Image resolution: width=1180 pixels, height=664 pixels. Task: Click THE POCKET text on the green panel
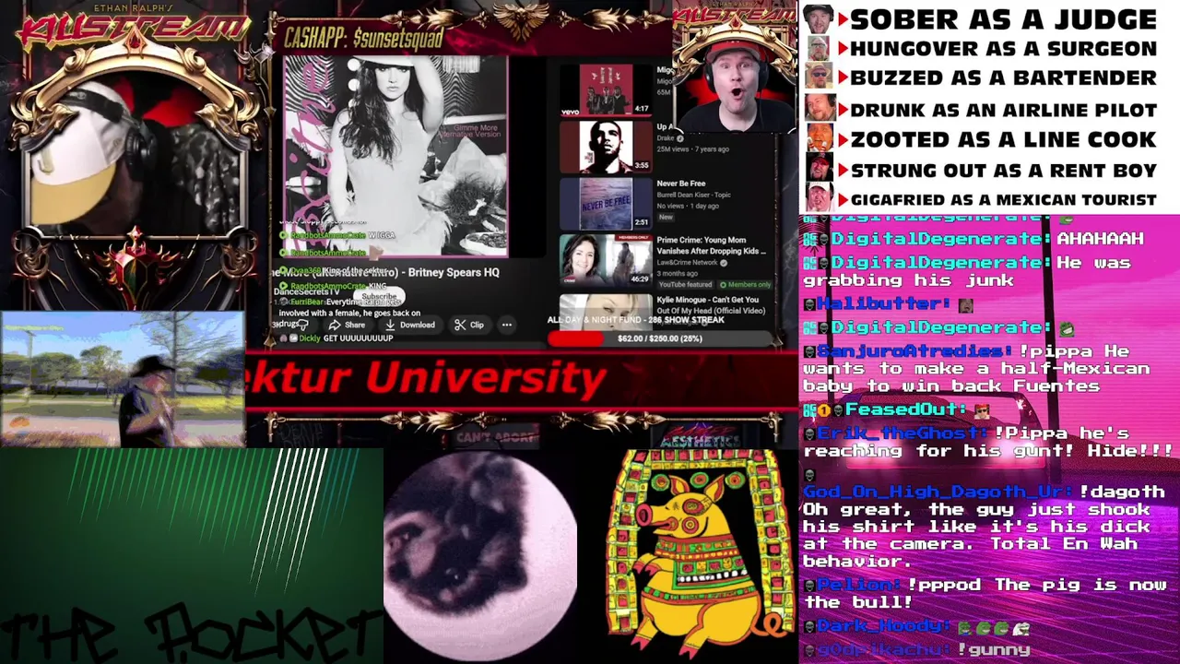click(191, 634)
